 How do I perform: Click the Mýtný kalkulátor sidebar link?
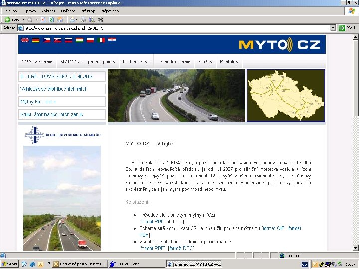click(x=62, y=102)
